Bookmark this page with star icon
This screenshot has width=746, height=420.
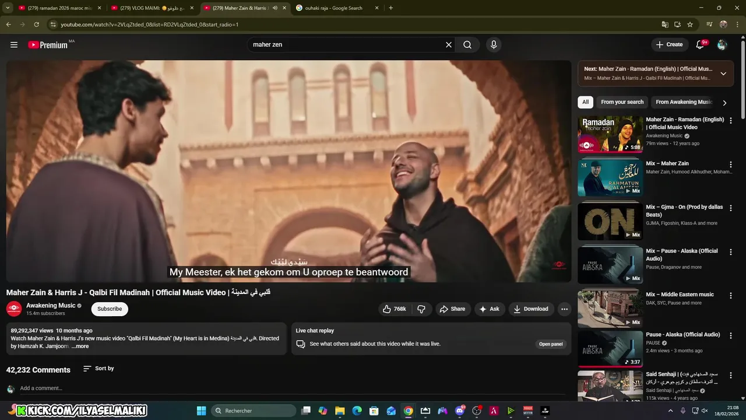[x=690, y=24]
